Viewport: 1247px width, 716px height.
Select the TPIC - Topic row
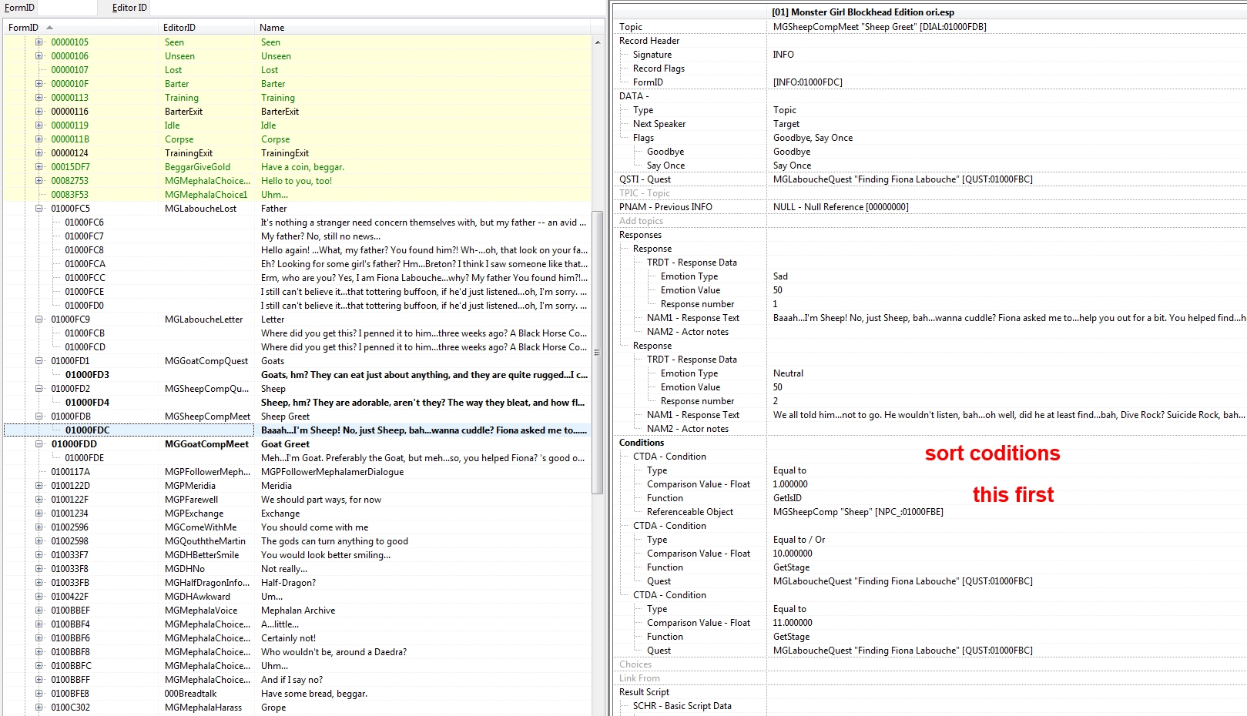pyautogui.click(x=930, y=193)
